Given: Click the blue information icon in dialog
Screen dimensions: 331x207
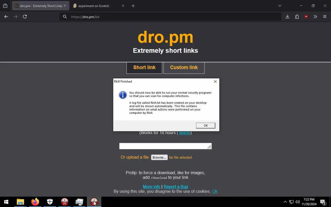Looking at the screenshot, I should click(x=123, y=95).
